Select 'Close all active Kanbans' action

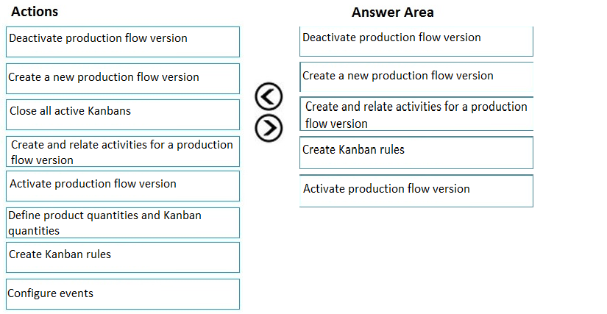(x=123, y=115)
